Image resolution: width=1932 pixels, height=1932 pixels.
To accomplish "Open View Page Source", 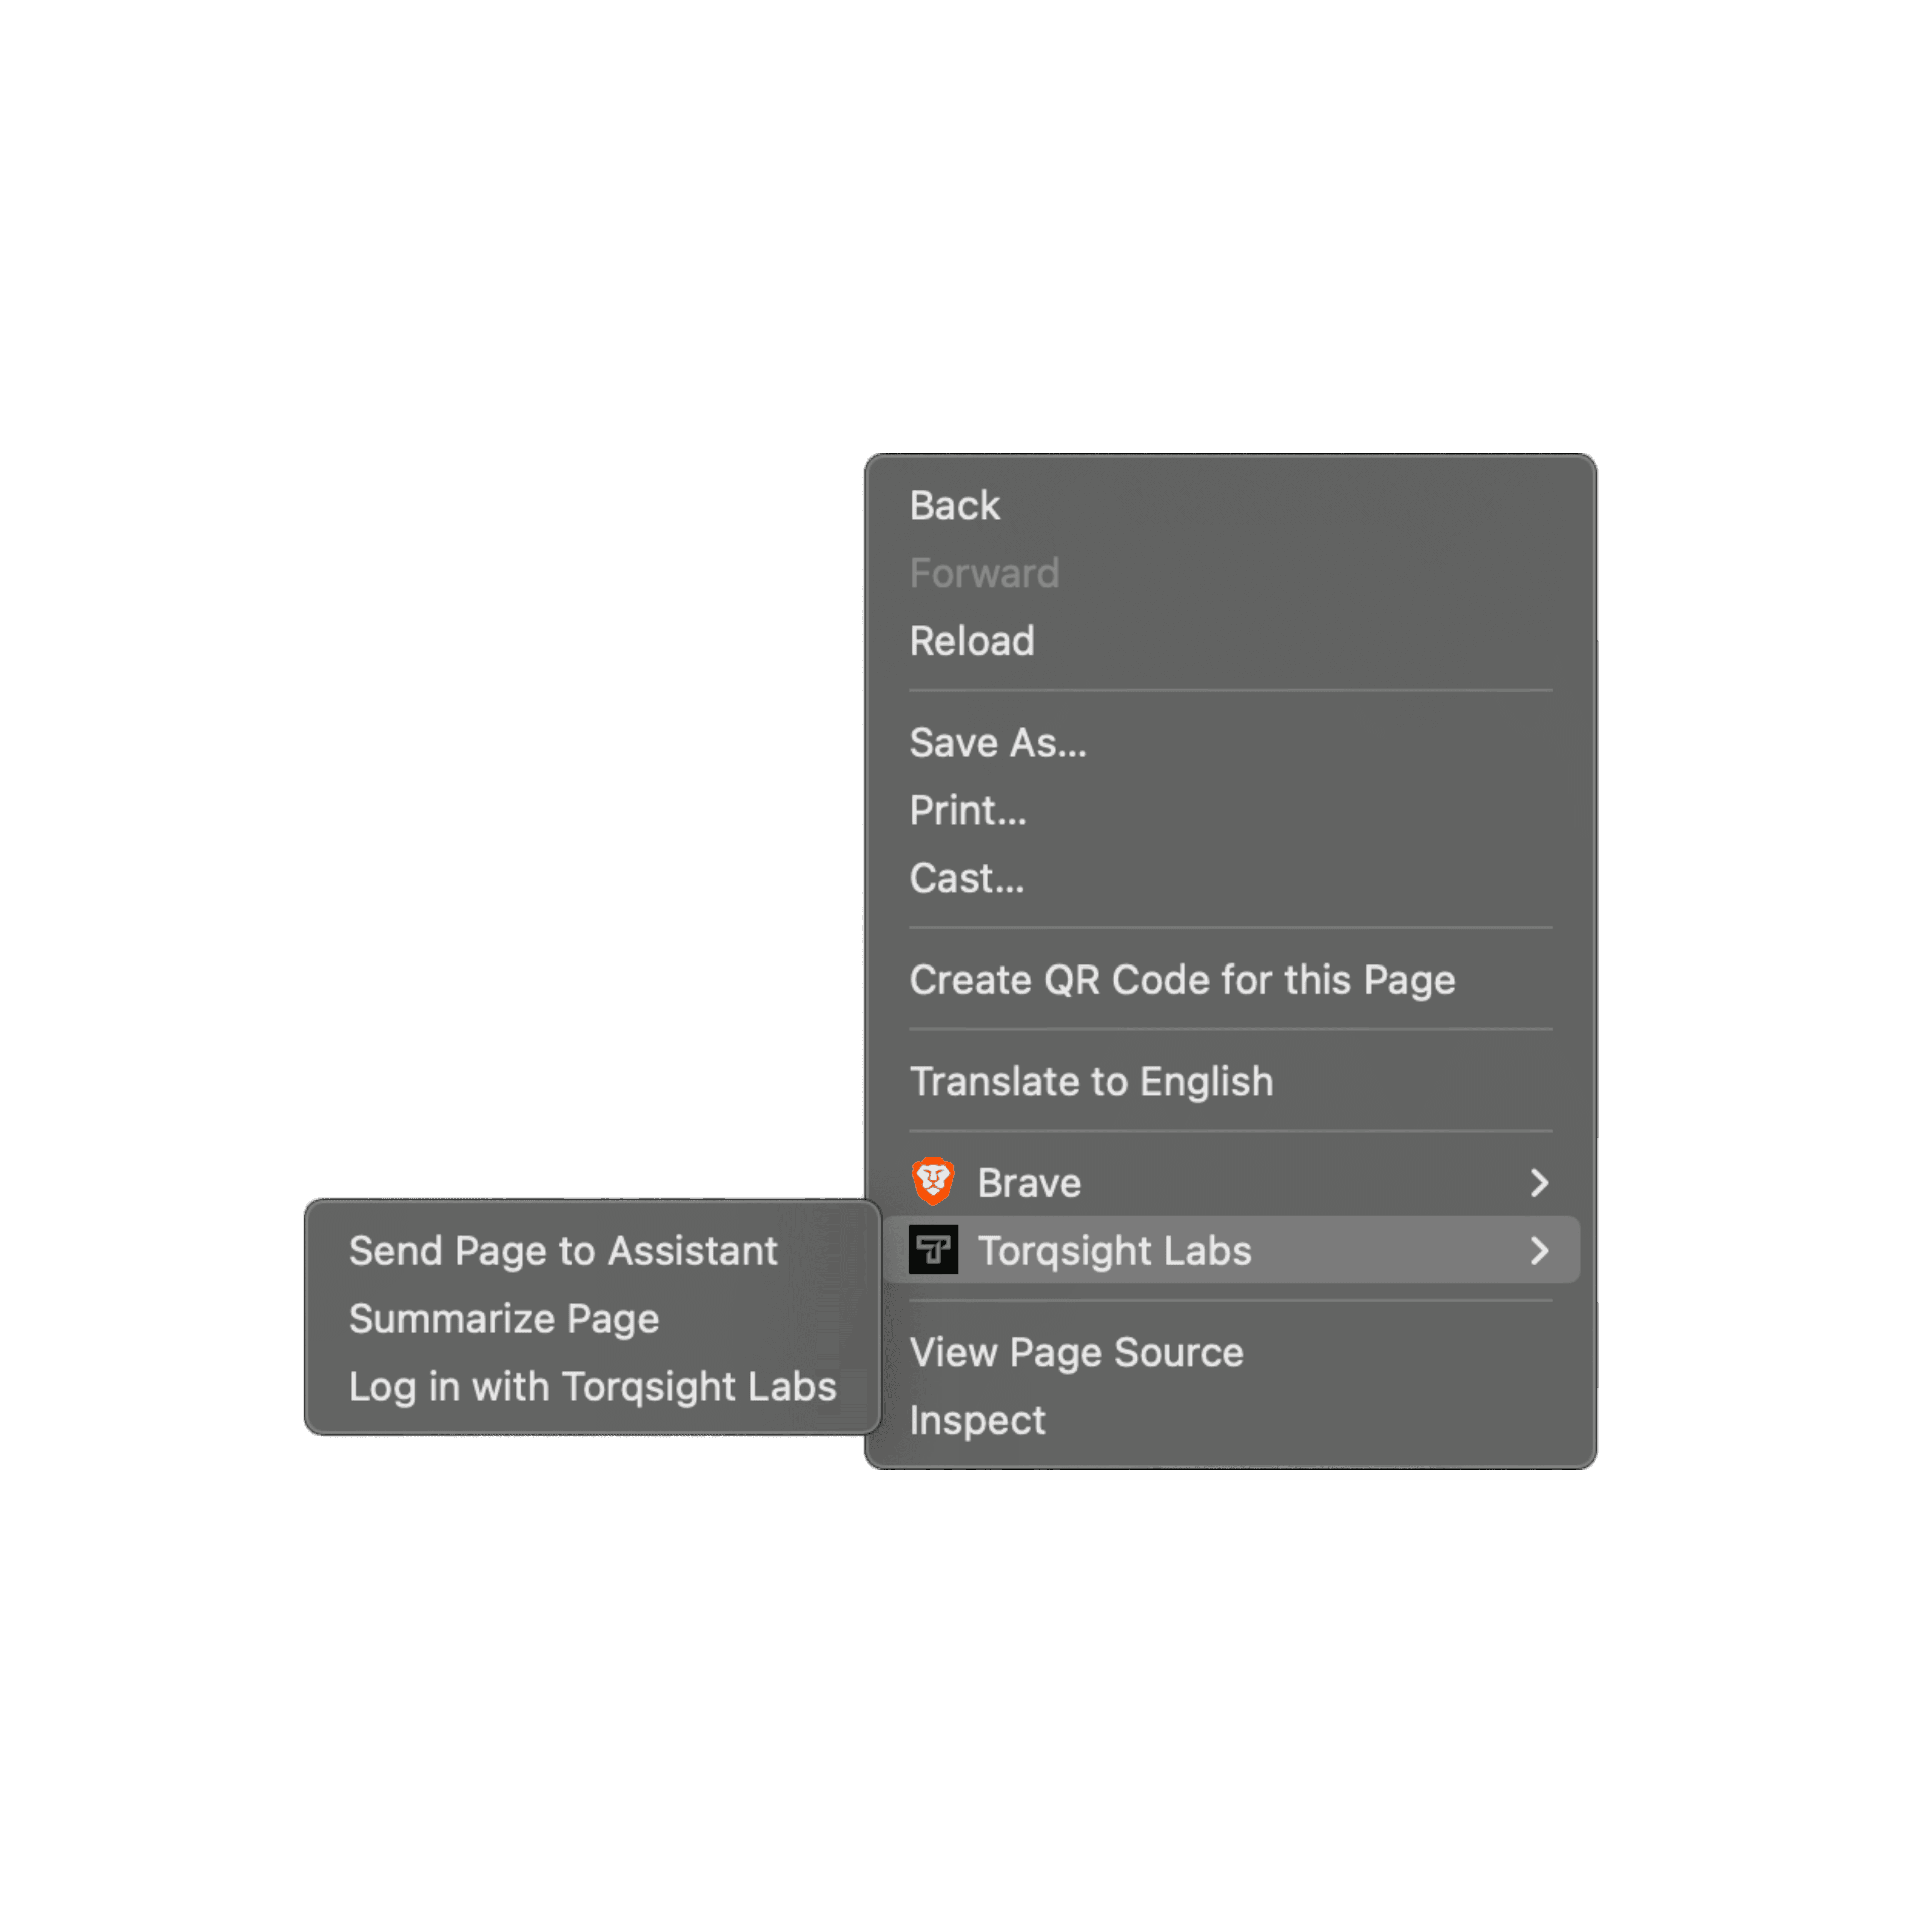I will [1231, 1352].
